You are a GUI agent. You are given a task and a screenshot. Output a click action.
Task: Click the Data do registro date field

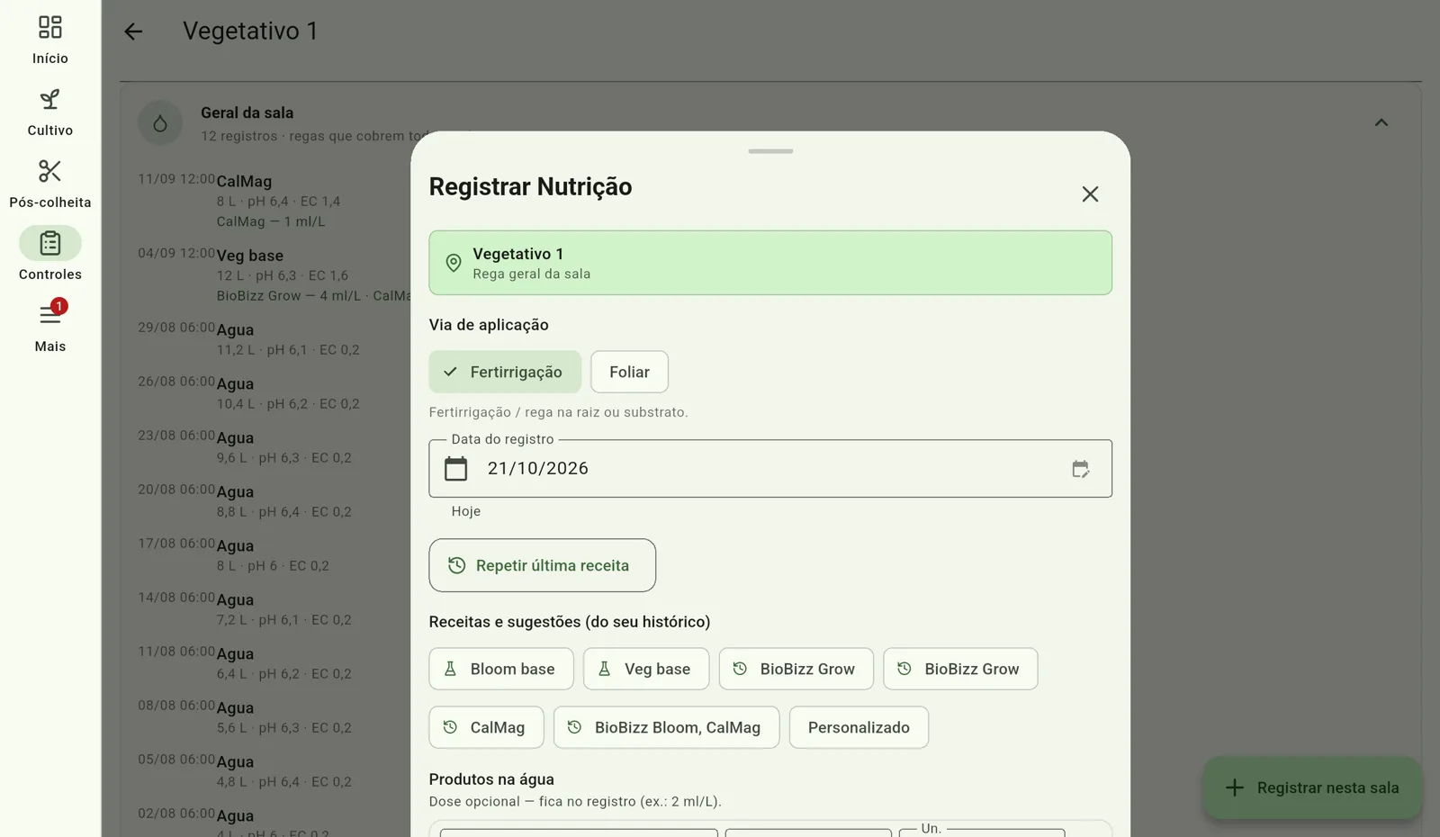pyautogui.click(x=770, y=469)
